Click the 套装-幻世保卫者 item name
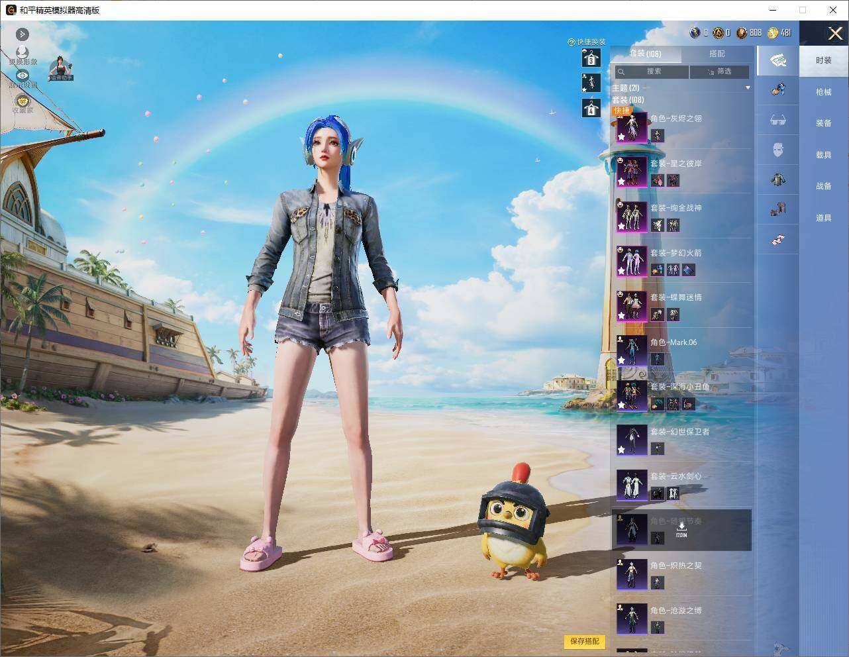The height and width of the screenshot is (657, 849). click(680, 432)
